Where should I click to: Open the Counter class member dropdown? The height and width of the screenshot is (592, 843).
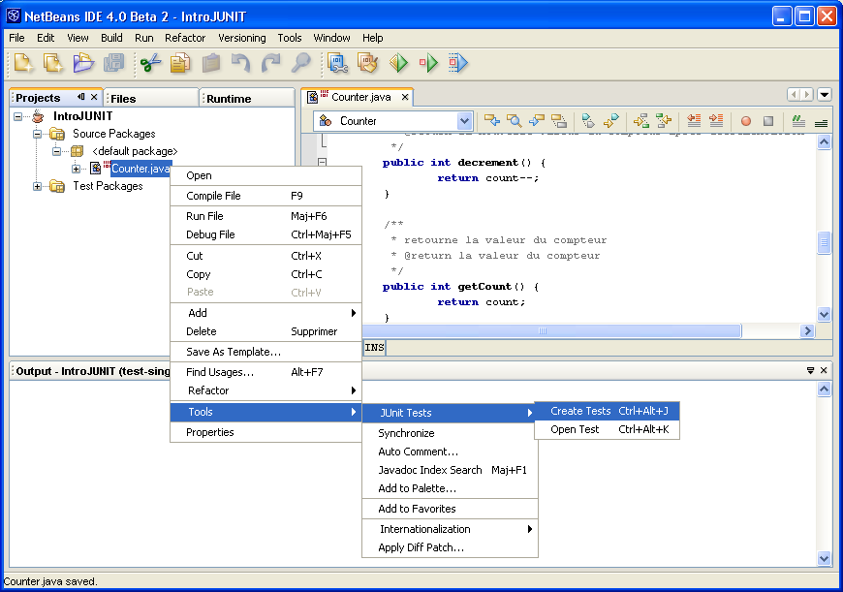click(464, 121)
